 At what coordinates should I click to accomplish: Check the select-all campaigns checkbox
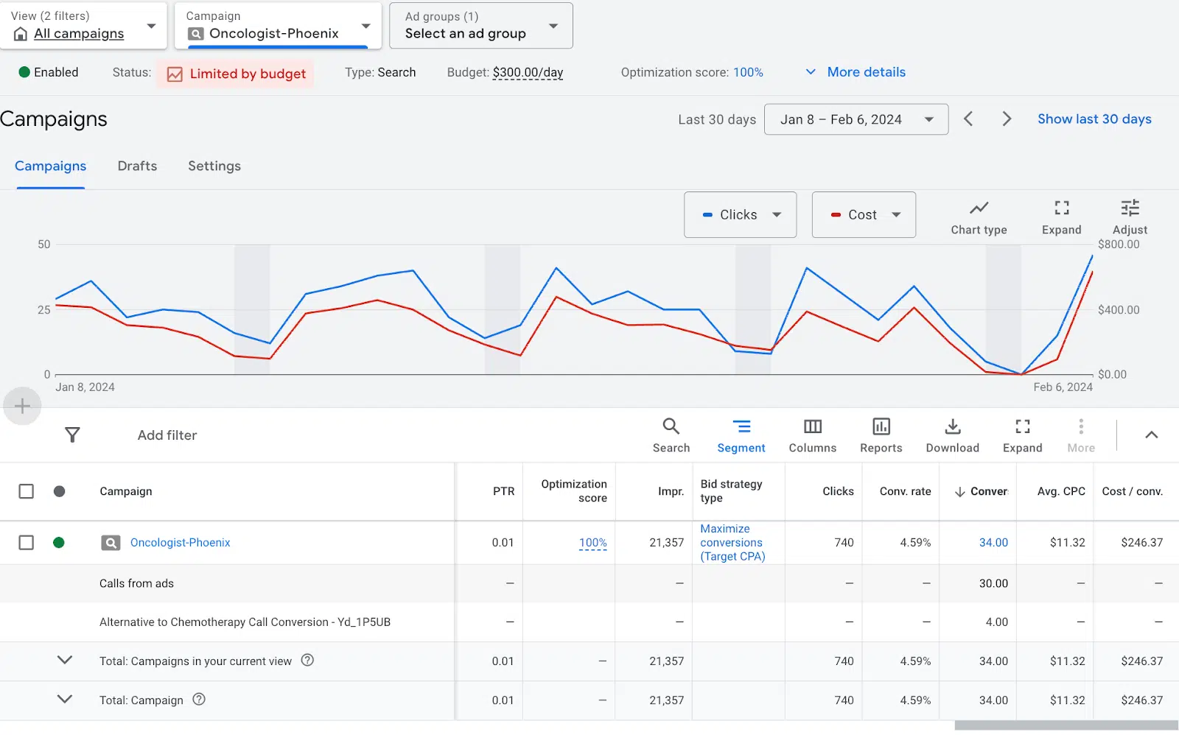point(27,491)
